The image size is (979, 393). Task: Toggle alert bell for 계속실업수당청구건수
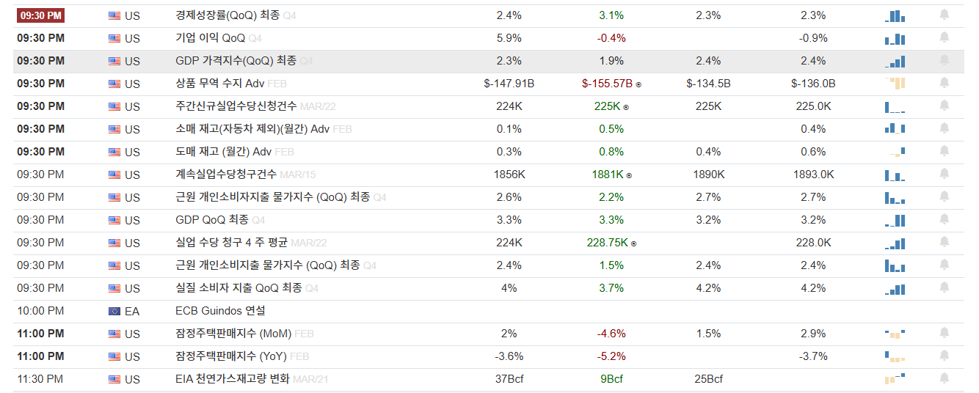(945, 174)
